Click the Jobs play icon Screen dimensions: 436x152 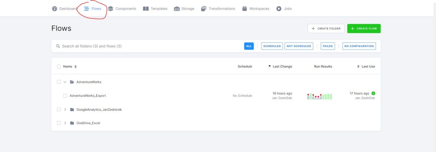pyautogui.click(x=279, y=9)
